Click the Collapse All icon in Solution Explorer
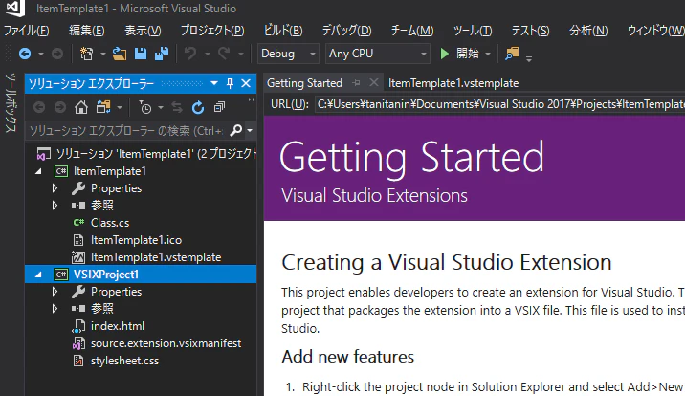The image size is (685, 396). click(219, 107)
